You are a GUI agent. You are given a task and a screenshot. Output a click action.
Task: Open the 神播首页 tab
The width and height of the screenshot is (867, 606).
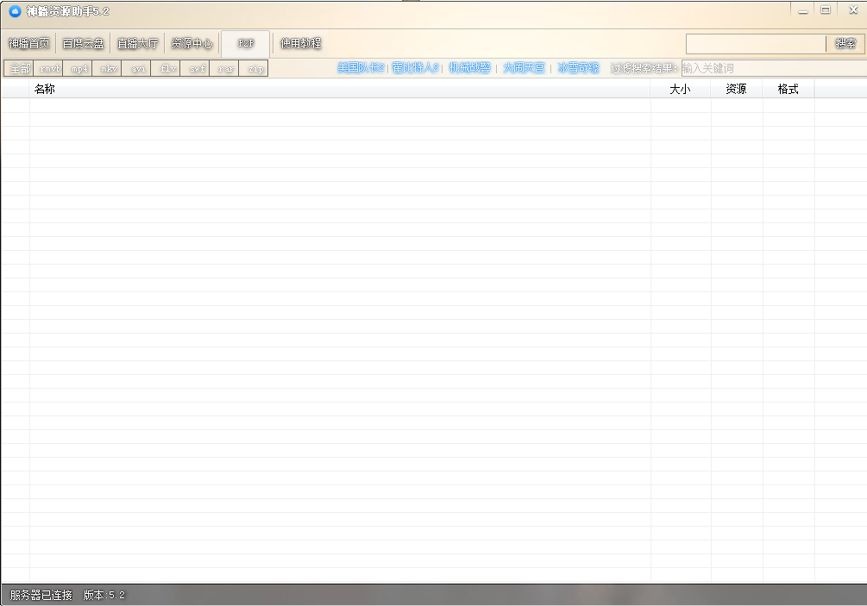[x=28, y=44]
